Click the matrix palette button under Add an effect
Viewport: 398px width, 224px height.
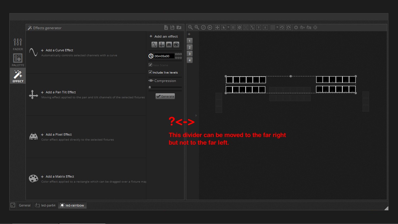point(176,45)
